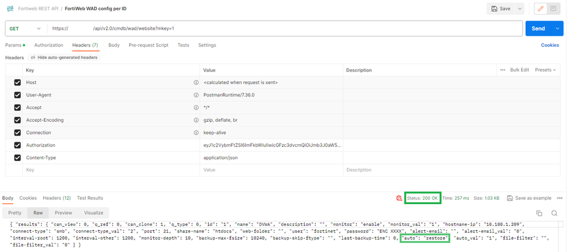The image size is (567, 252).
Task: Click the info icon beside Host header
Action: click(196, 82)
